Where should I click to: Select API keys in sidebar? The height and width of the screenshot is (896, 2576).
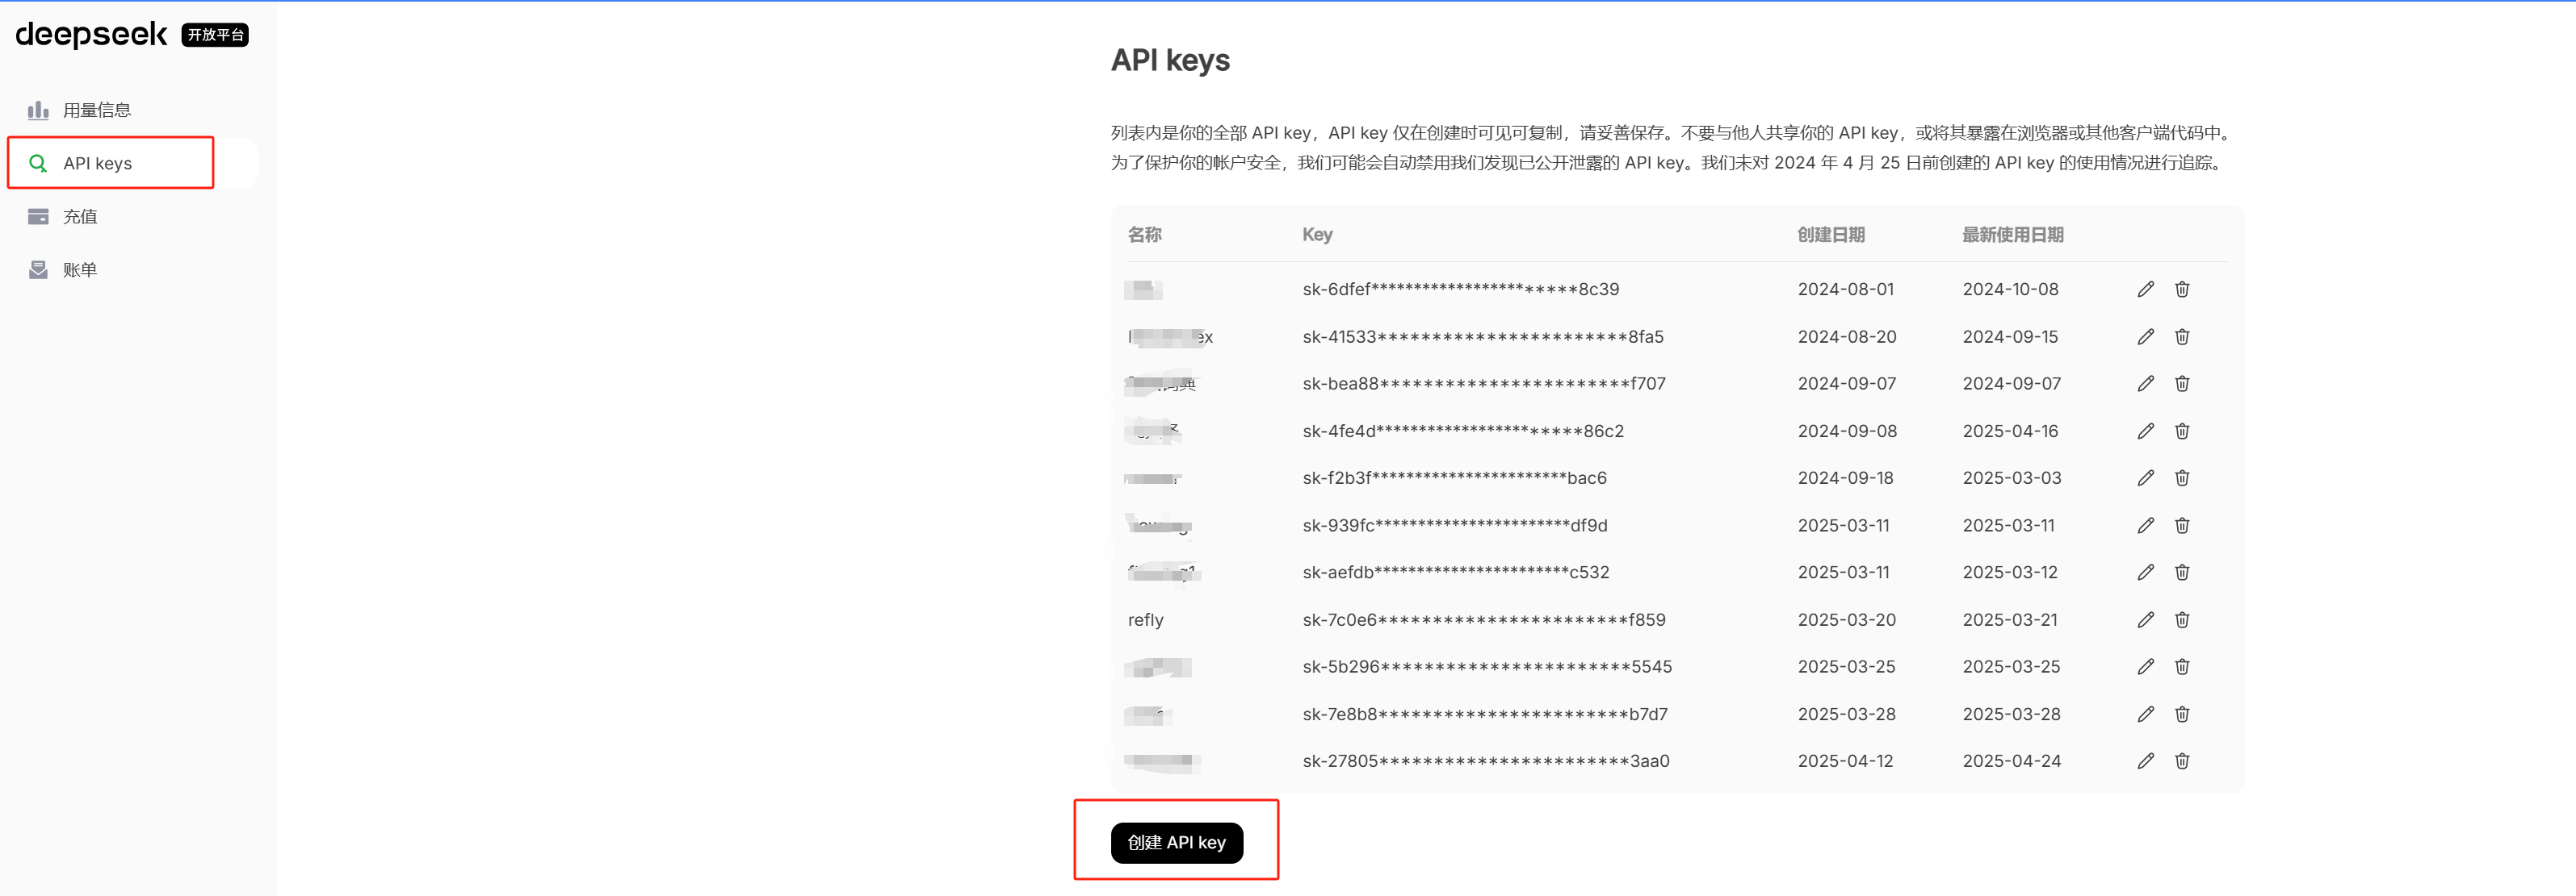click(97, 163)
